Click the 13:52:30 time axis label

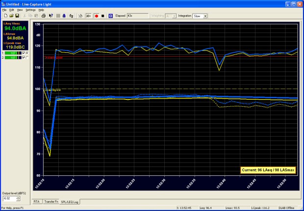(x=161, y=183)
